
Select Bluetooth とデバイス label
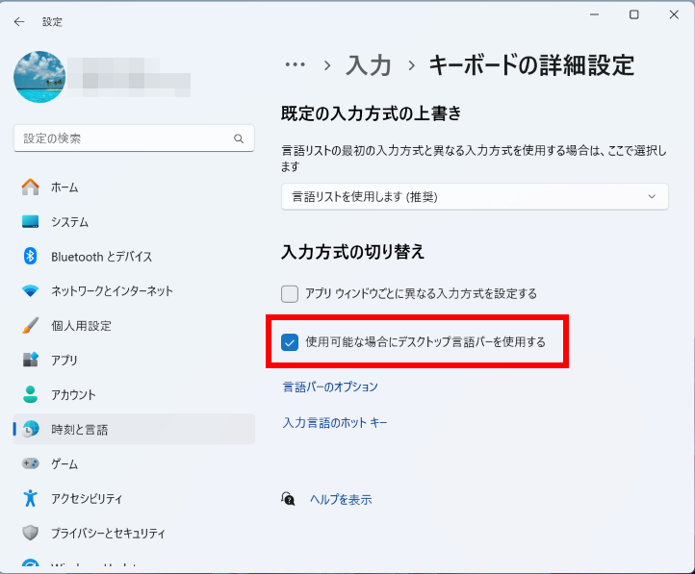(x=101, y=257)
